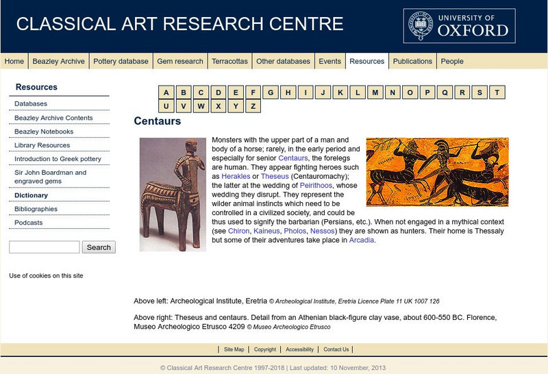Choose letter Z from the alphabet

click(253, 106)
